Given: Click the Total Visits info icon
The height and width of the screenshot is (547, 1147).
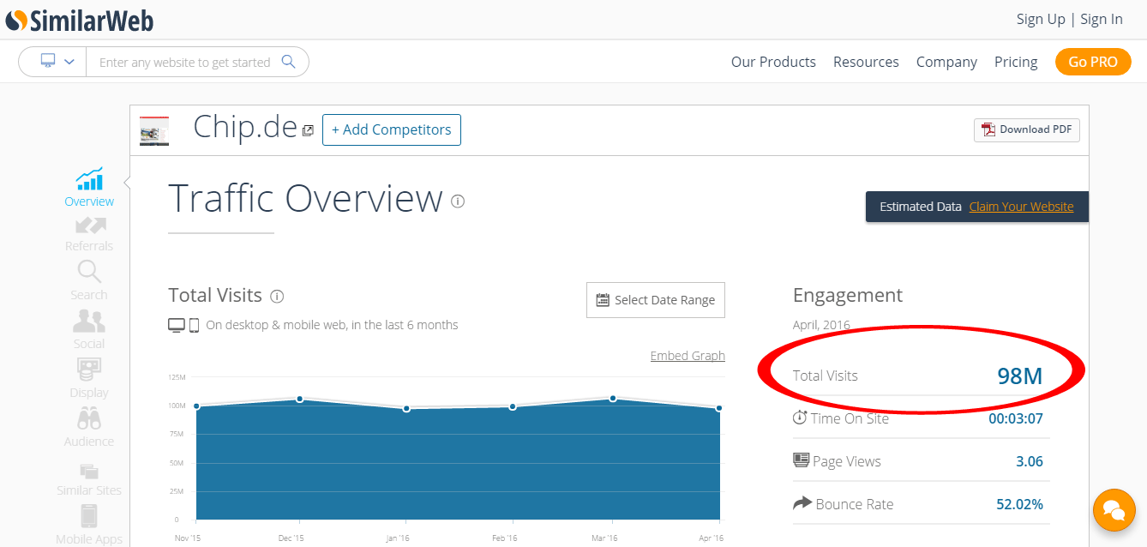Looking at the screenshot, I should click(277, 297).
